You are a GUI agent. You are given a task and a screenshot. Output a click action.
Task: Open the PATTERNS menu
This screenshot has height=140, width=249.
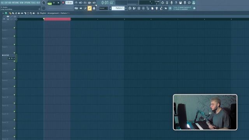(16, 3)
